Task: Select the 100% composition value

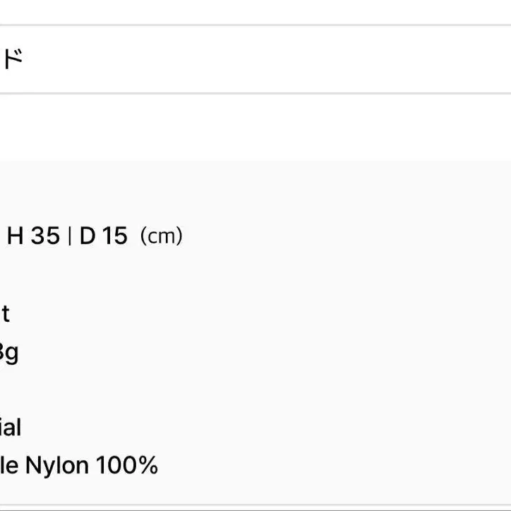Action: (x=126, y=466)
